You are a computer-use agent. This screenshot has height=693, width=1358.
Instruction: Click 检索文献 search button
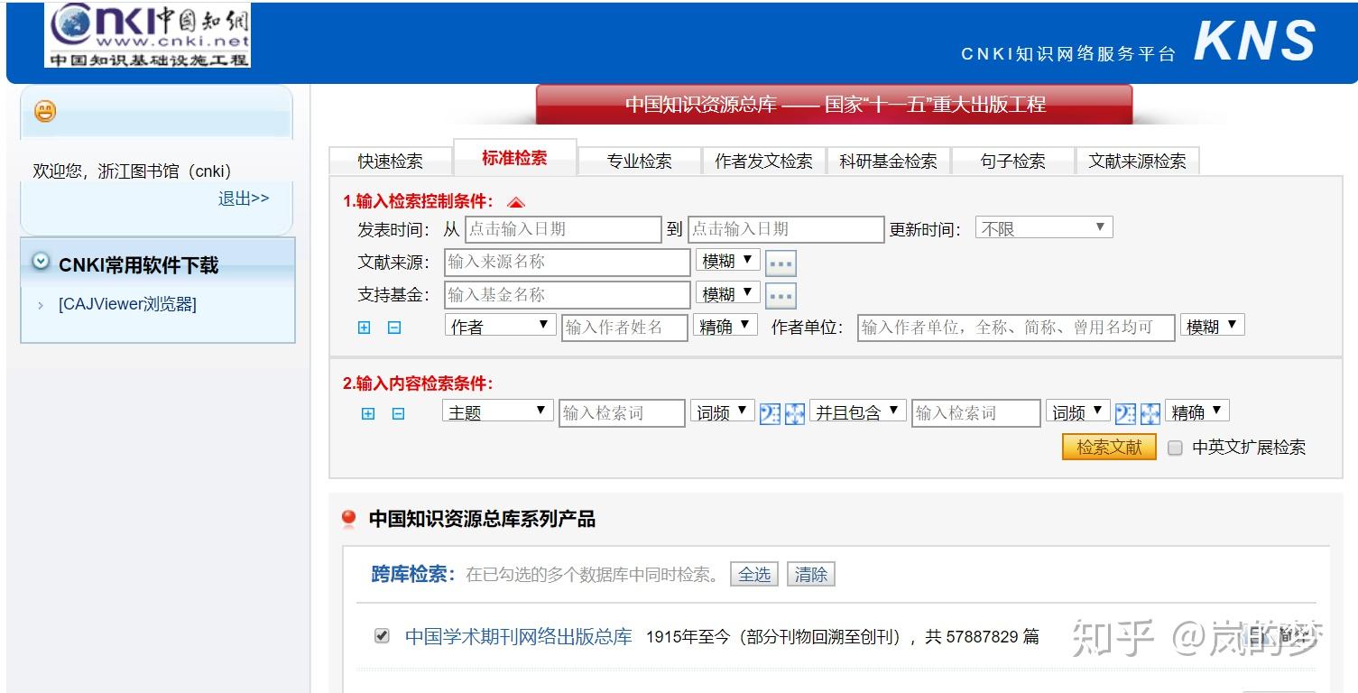click(x=1109, y=448)
